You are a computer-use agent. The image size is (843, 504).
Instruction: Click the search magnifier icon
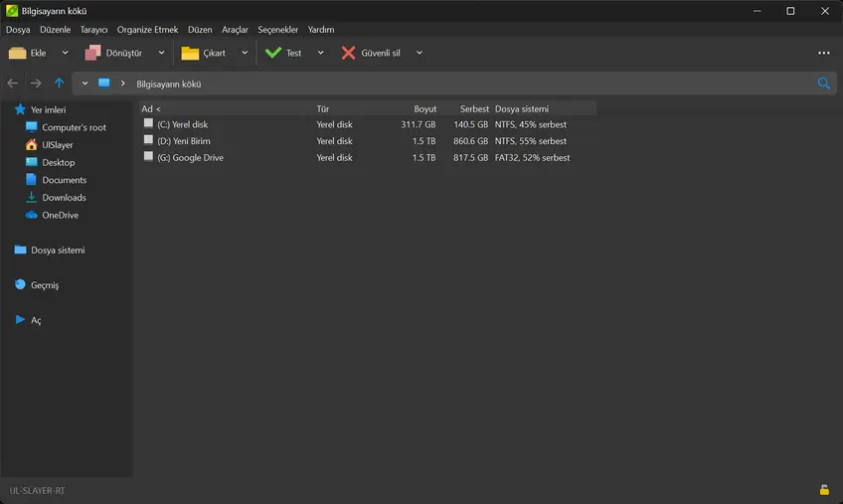click(x=823, y=84)
